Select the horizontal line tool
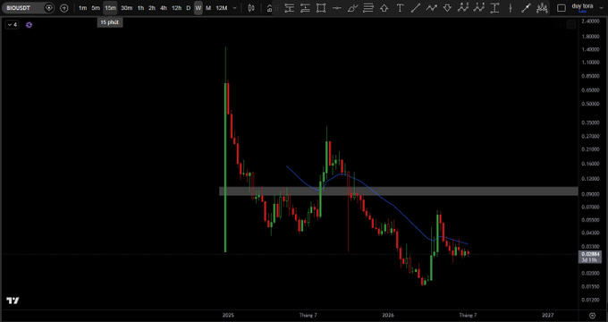The image size is (608, 322). (x=336, y=8)
